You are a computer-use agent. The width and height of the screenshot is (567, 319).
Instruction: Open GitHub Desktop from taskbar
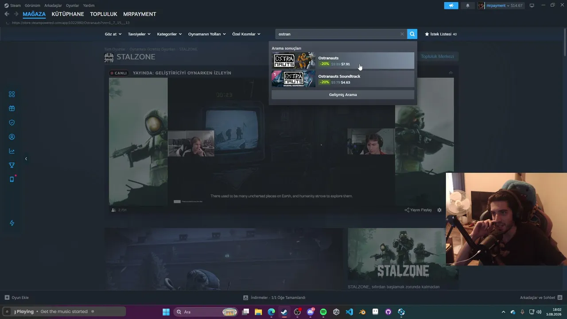(x=388, y=312)
